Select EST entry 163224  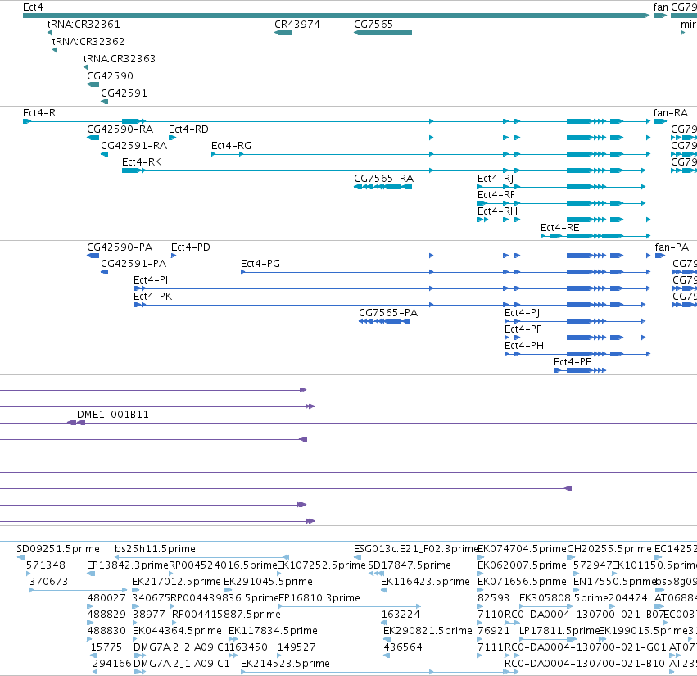(x=401, y=615)
